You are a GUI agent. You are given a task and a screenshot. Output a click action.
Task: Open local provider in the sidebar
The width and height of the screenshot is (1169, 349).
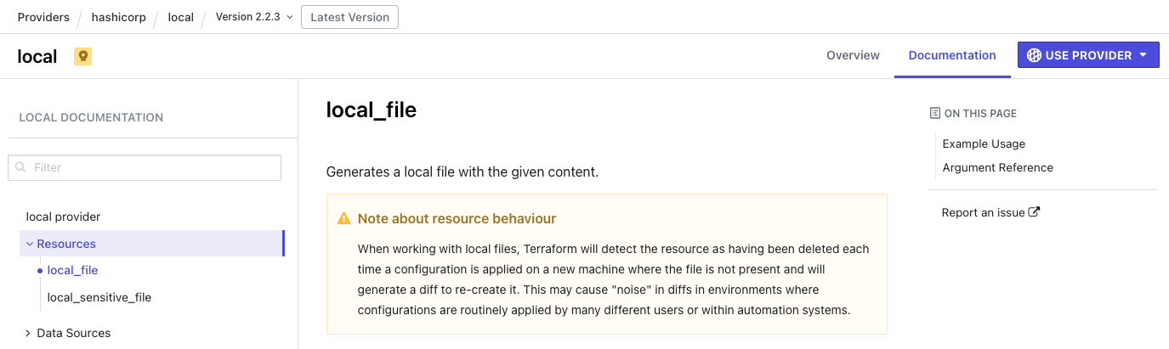[63, 217]
